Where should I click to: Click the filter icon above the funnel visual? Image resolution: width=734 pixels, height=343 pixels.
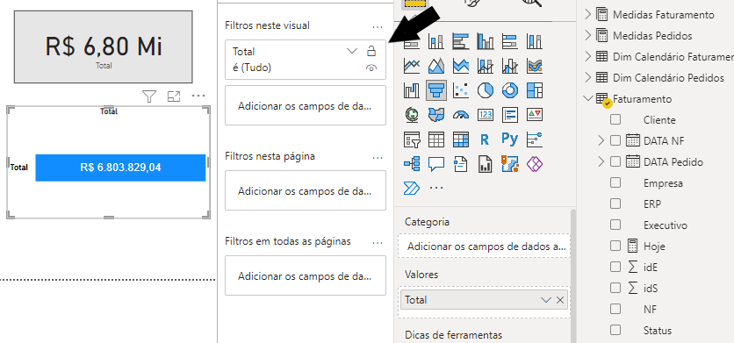coord(149,96)
